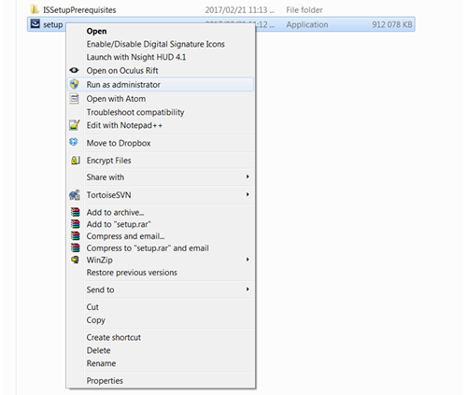Click the WinZip icon in menu
The image size is (467, 395).
point(75,260)
